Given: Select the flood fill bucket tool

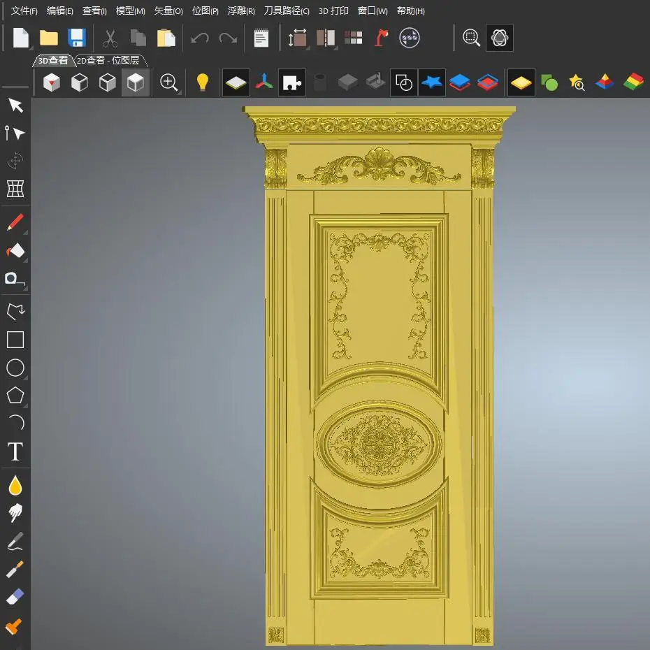Looking at the screenshot, I should [15, 250].
